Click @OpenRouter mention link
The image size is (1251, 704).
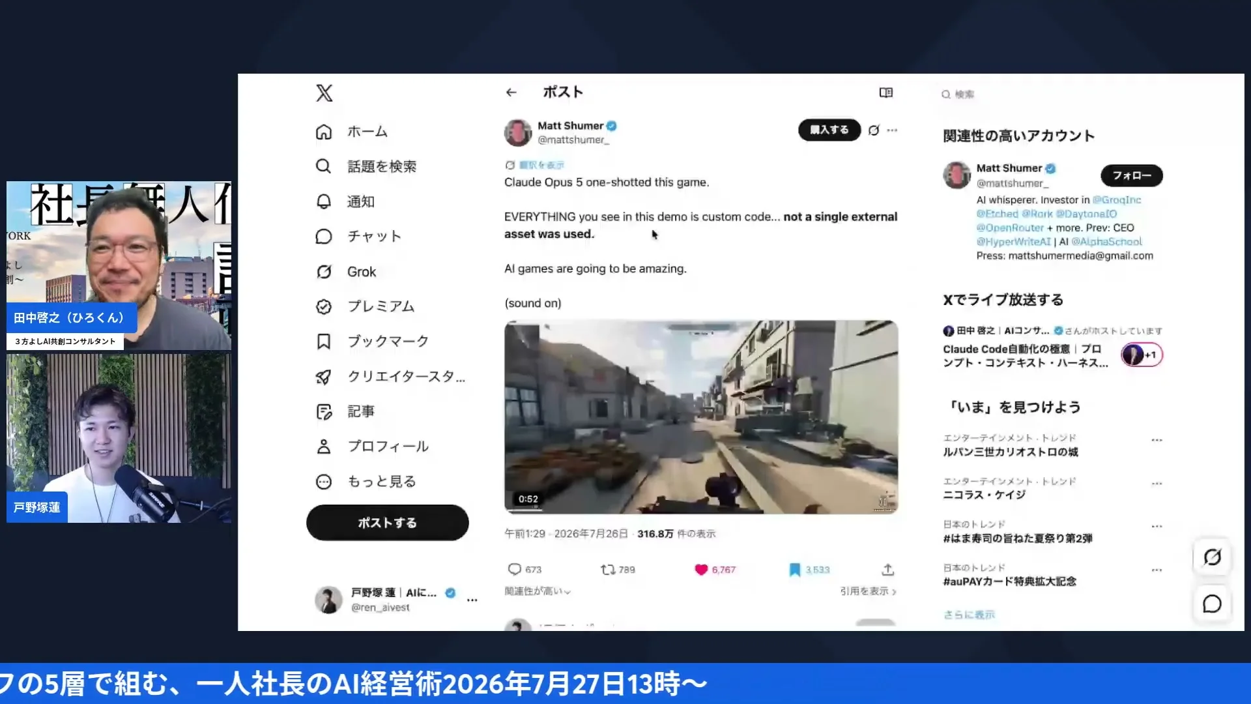pos(1010,228)
